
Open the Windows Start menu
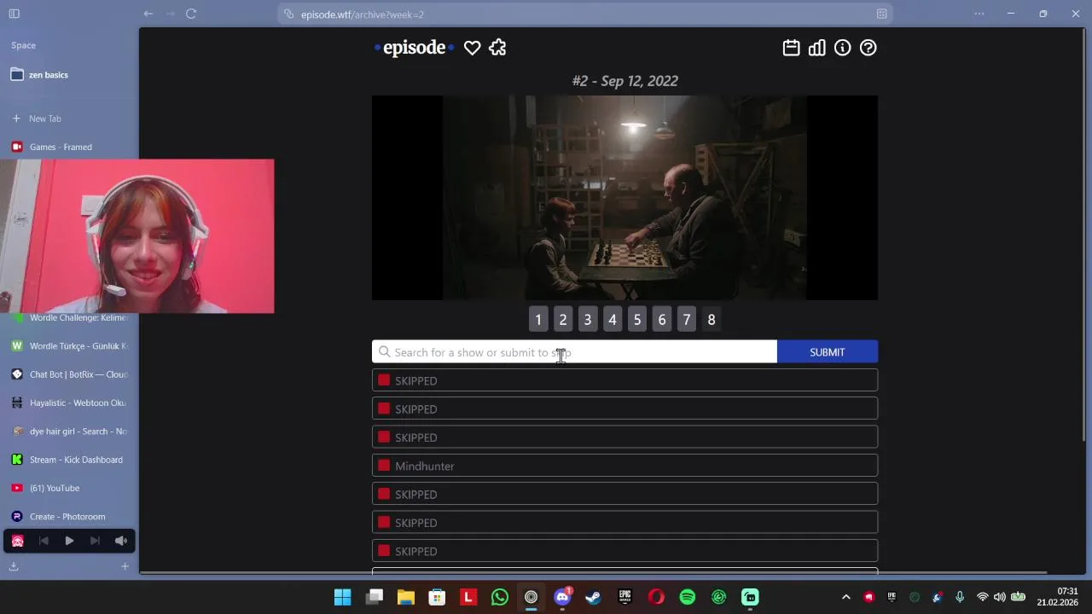tap(342, 597)
